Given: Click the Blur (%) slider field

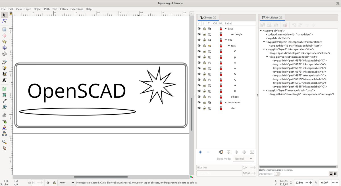Looking at the screenshot, I should click(x=219, y=168).
